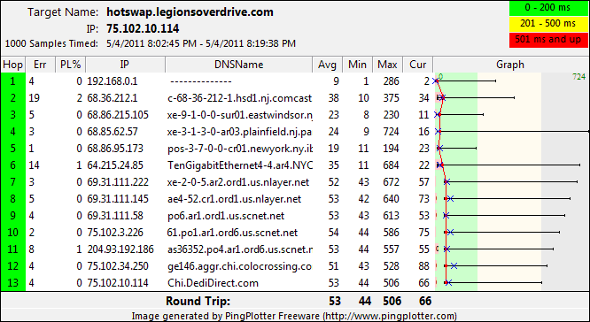590x322 pixels.
Task: Click DNS name ge146.aggr.chi.colocrossing
Action: pyautogui.click(x=240, y=266)
